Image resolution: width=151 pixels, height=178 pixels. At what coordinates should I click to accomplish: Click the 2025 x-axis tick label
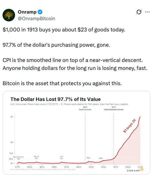pyautogui.click(x=140, y=167)
